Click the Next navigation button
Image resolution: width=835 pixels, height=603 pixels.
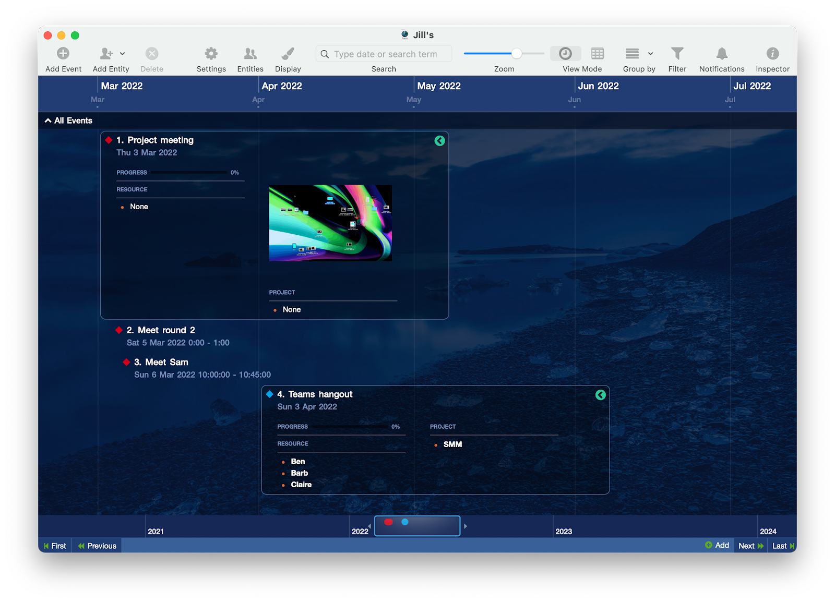pos(750,546)
